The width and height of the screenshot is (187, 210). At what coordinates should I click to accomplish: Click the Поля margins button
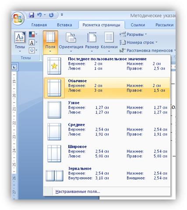point(50,42)
